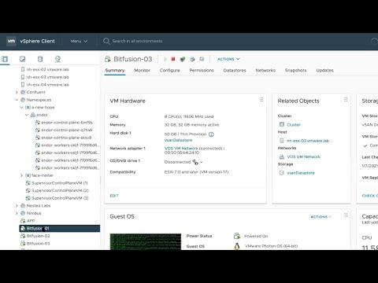Screen dimensions: 378x283
Task: Click the hard disk info icon
Action: (x=211, y=134)
